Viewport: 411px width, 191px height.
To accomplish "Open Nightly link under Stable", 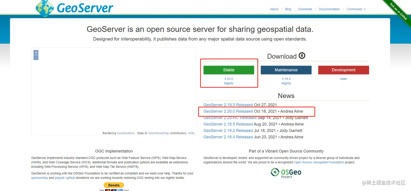I will 229,83.
